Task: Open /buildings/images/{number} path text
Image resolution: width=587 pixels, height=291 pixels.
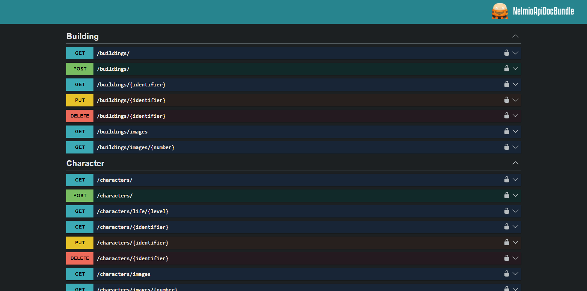Action: click(x=136, y=147)
